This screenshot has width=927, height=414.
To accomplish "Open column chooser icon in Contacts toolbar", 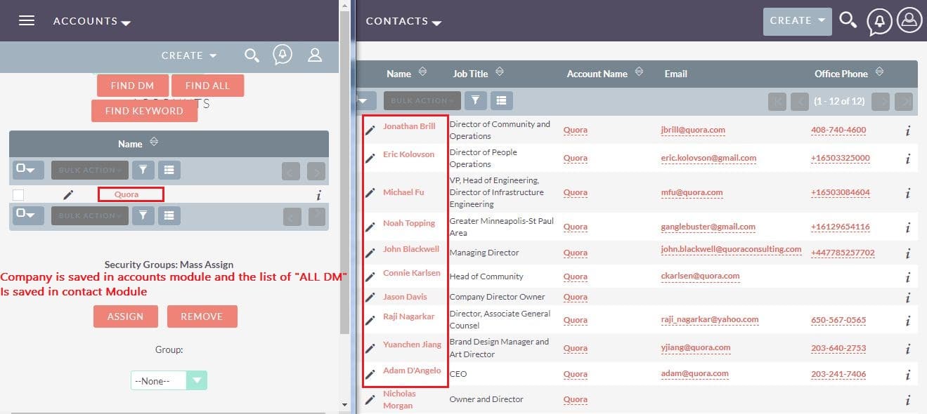I will tap(501, 100).
